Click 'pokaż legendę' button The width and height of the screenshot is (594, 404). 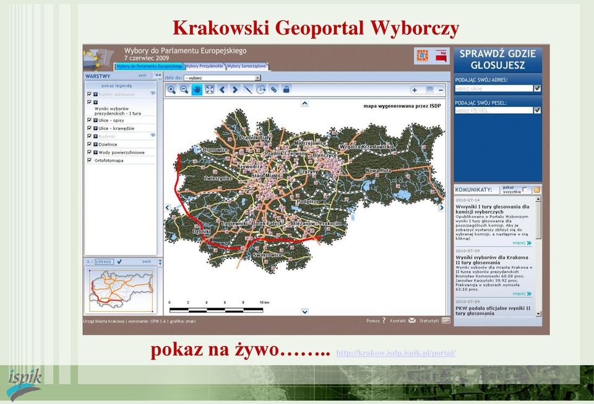[117, 85]
